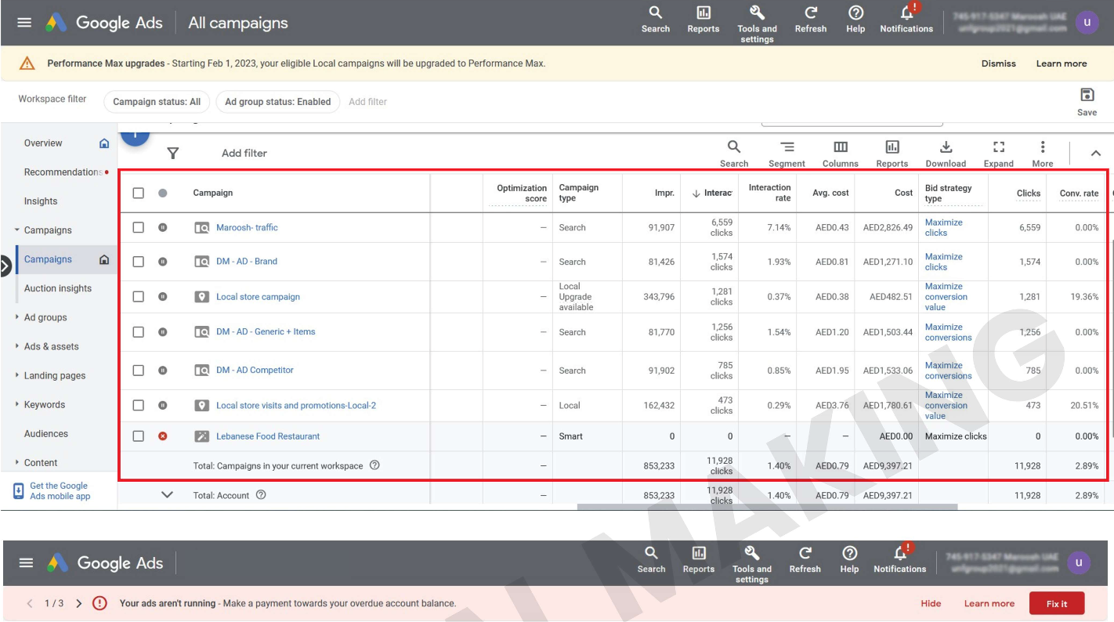Expand Ad groups in the sidebar
Screen dimensions: 1114x622
click(x=17, y=317)
